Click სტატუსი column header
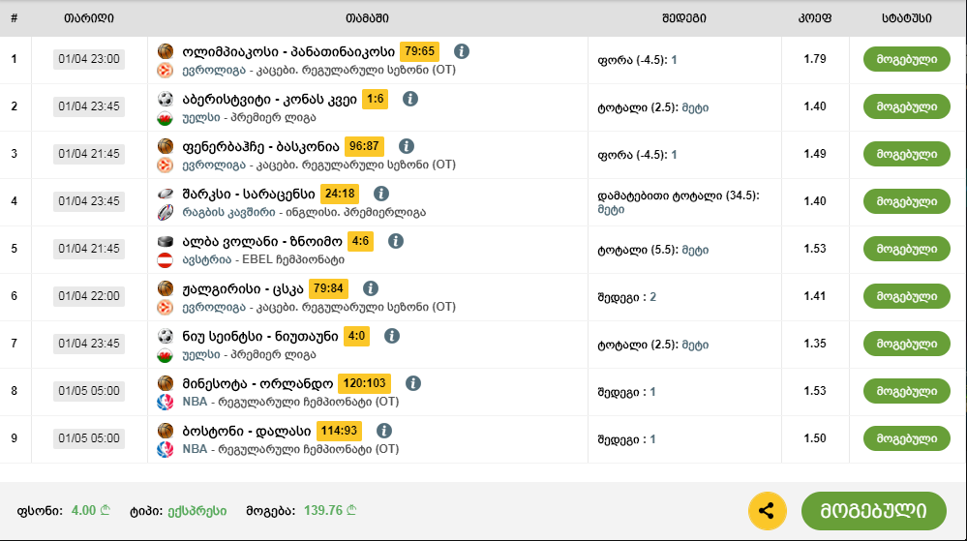967x541 pixels. point(907,18)
